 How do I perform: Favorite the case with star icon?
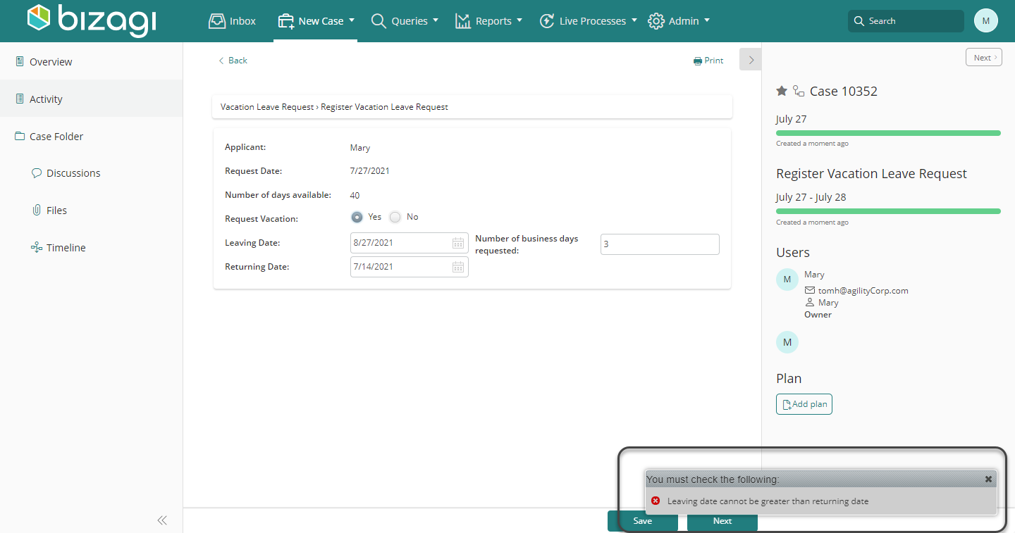[x=782, y=91]
